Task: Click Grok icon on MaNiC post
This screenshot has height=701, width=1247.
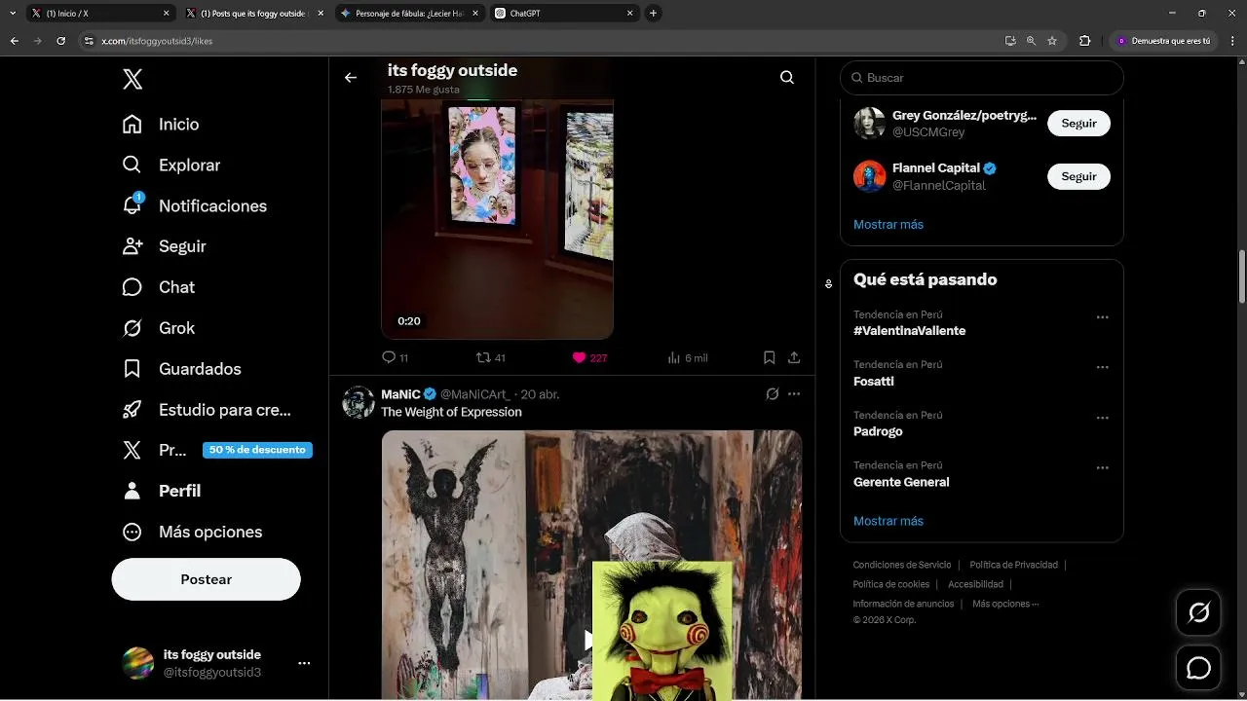Action: point(772,394)
